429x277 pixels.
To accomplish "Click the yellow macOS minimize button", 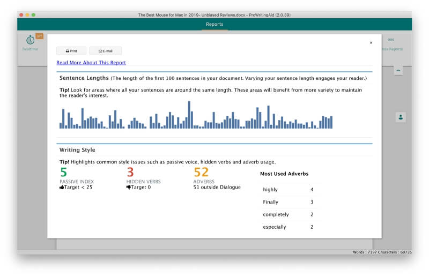I will (27, 15).
